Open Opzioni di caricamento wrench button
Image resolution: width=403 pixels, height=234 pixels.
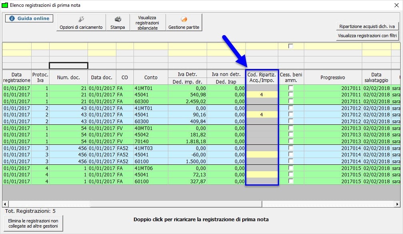[81, 23]
